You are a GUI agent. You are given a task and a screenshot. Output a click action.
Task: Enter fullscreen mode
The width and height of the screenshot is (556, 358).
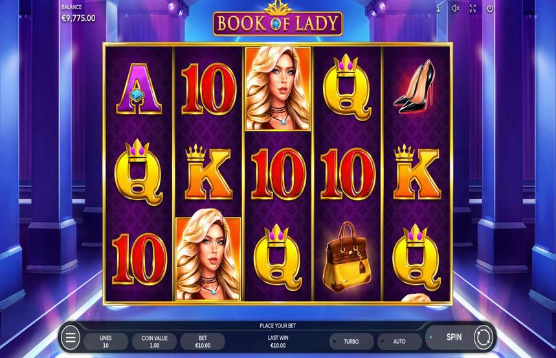(x=473, y=8)
